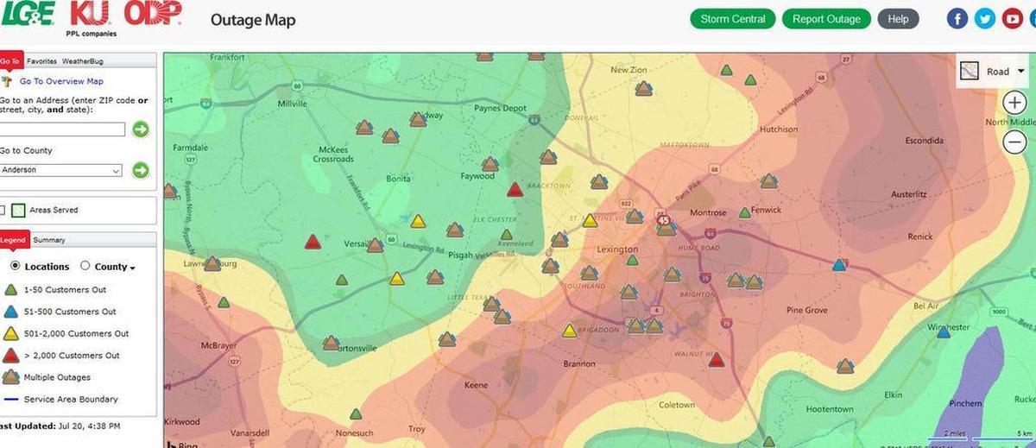The width and height of the screenshot is (1036, 448).
Task: Click the Help button
Action: click(898, 19)
